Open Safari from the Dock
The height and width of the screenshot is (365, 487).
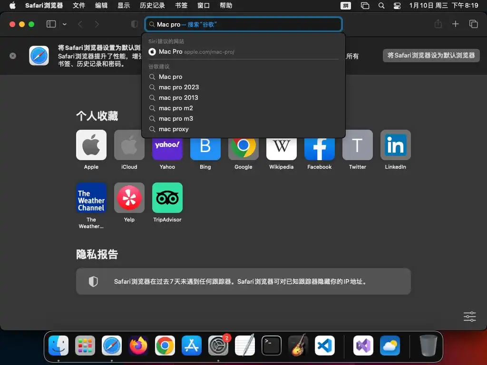tap(112, 346)
